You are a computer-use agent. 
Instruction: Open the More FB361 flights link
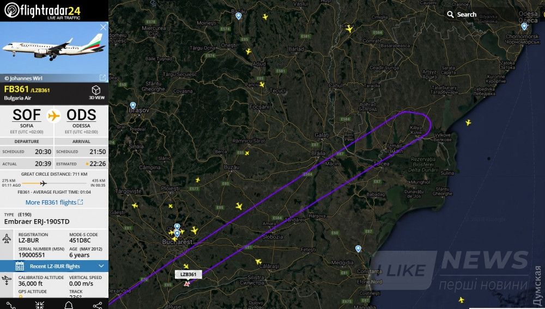(54, 202)
